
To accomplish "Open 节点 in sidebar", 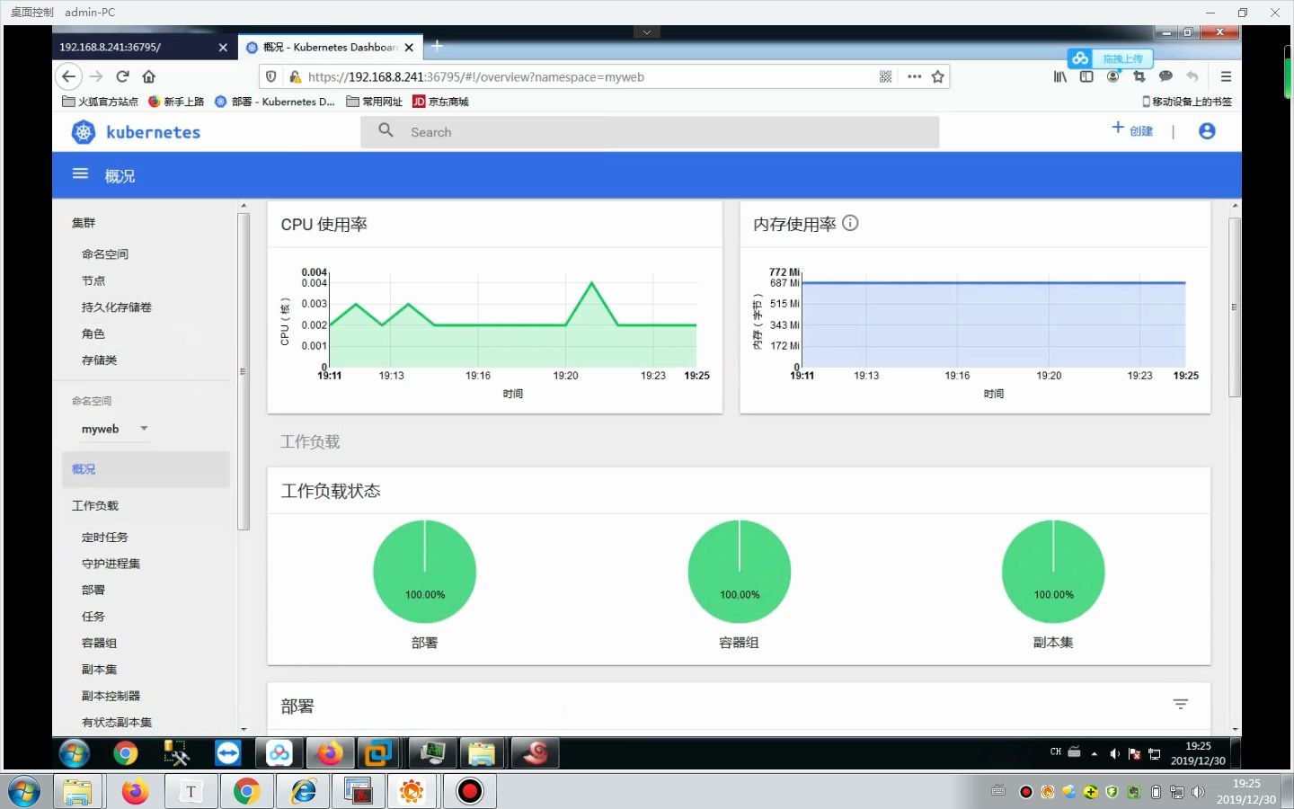I will tap(93, 280).
